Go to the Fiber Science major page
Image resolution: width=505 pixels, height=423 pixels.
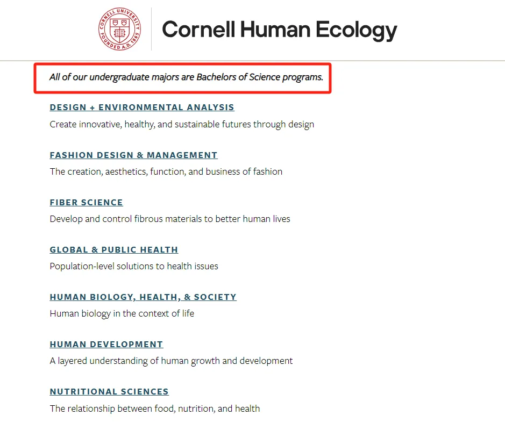[86, 202]
